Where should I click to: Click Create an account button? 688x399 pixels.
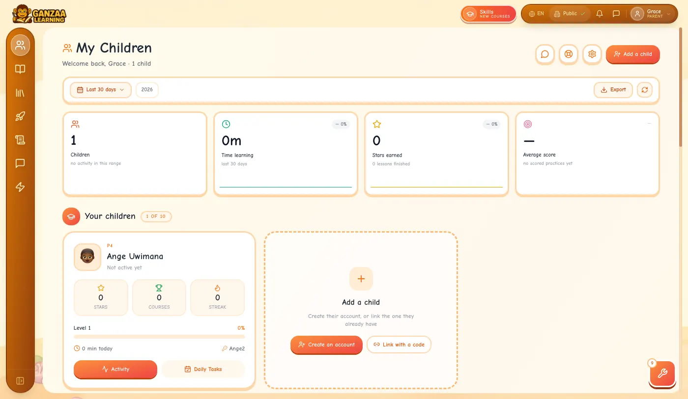tap(326, 345)
